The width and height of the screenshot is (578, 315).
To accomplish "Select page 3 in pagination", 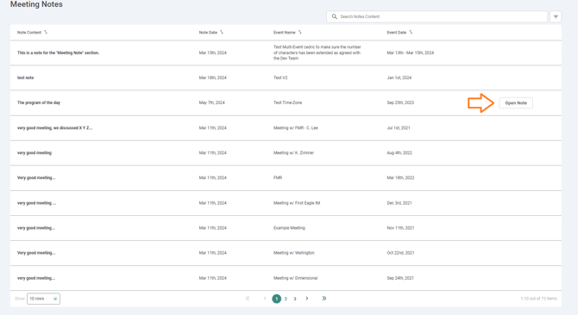I will click(295, 299).
